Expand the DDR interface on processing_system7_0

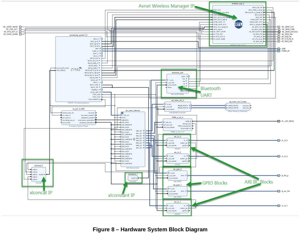click(100, 48)
